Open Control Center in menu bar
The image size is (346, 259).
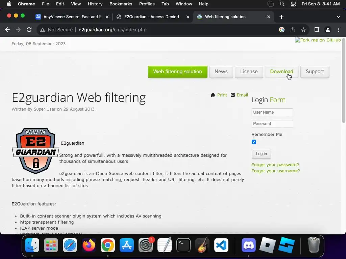point(293,4)
